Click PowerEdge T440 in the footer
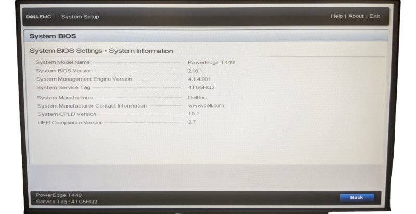 [59, 195]
